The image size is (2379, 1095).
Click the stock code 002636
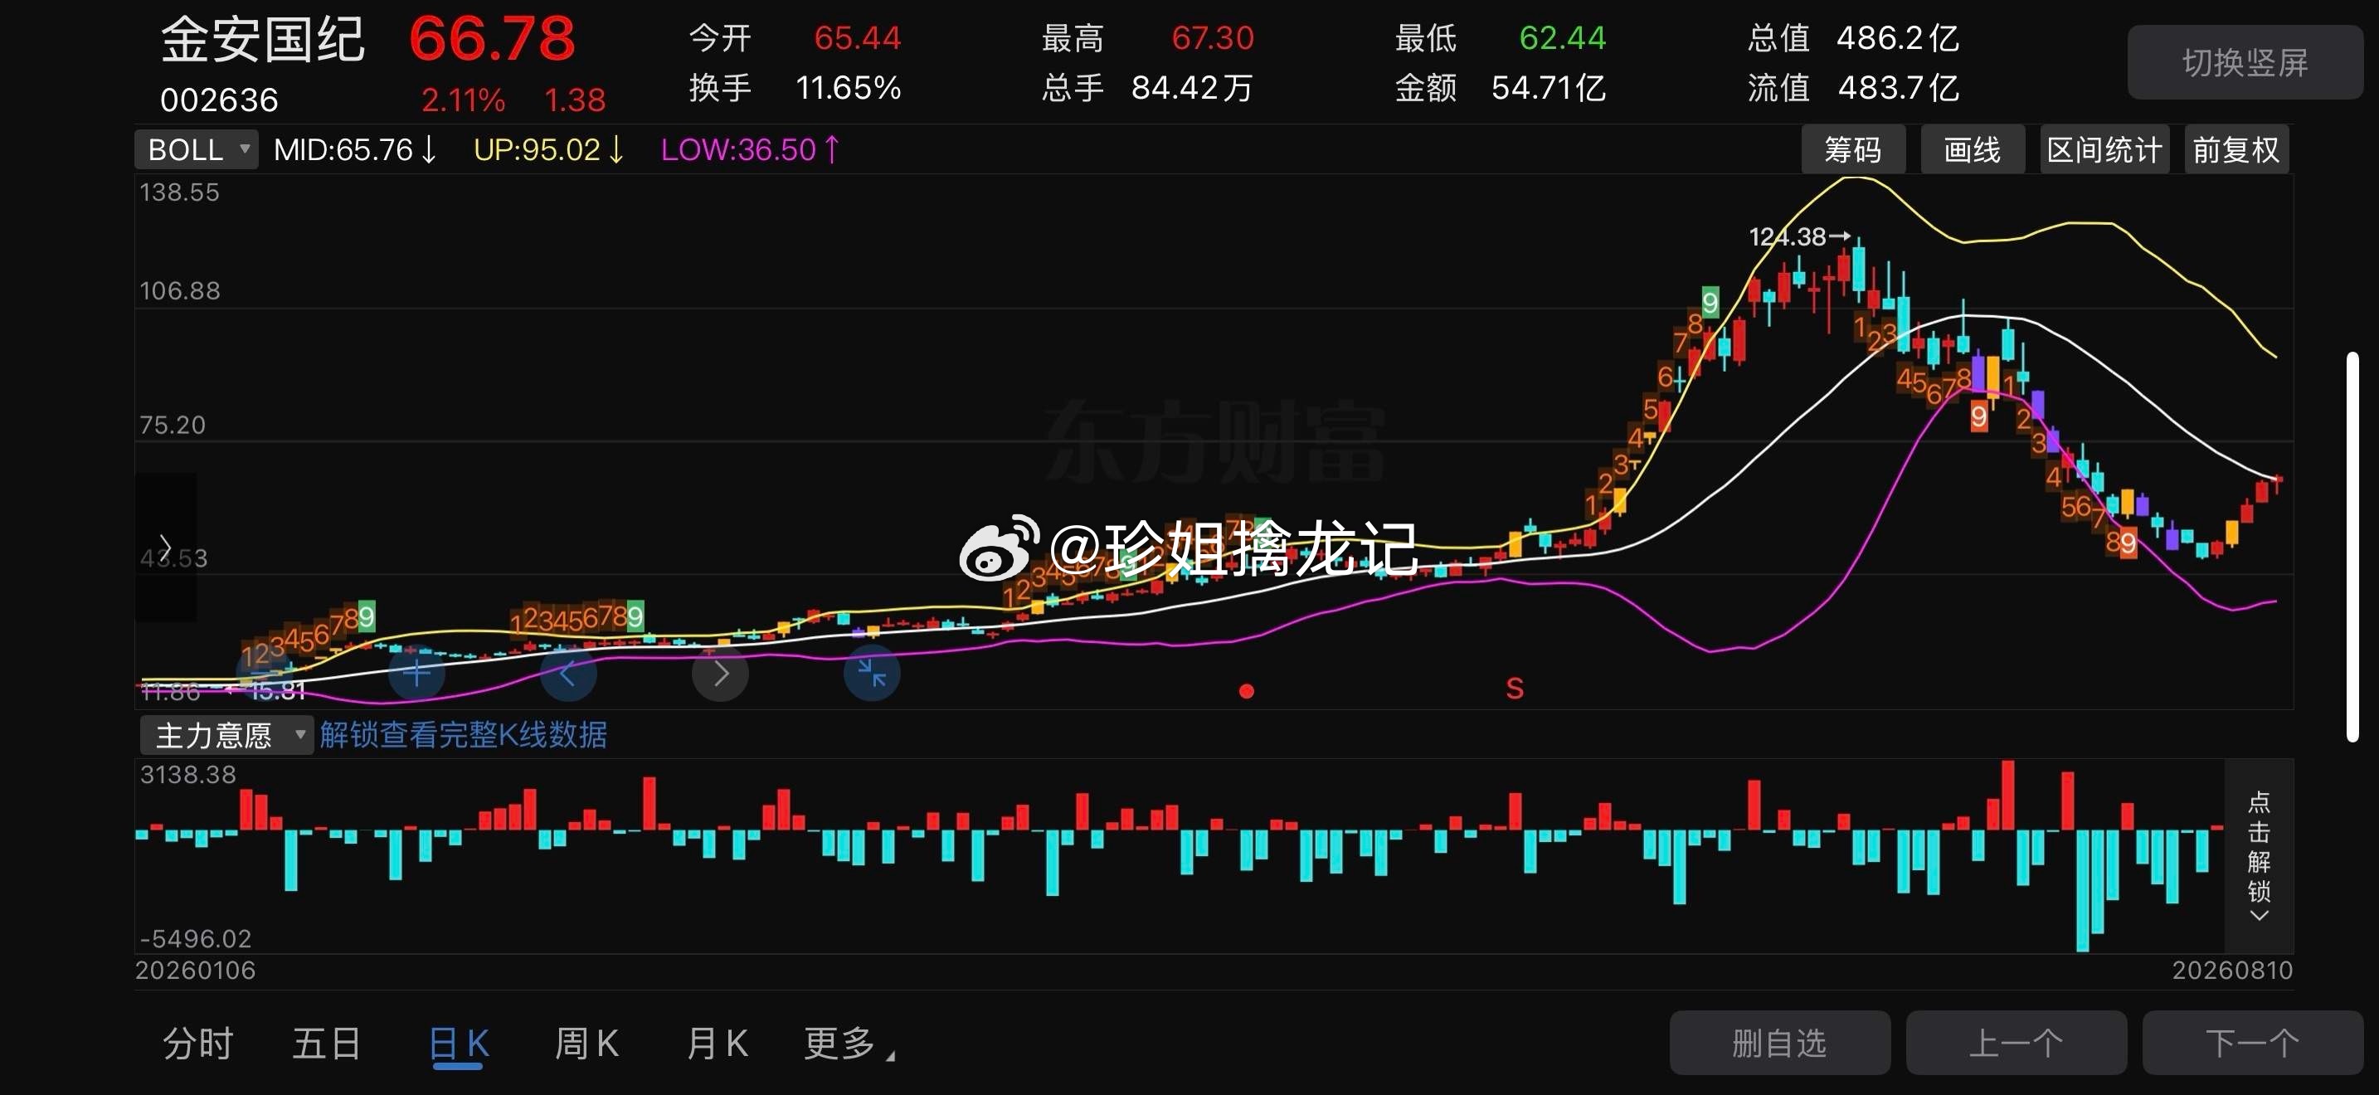point(219,100)
